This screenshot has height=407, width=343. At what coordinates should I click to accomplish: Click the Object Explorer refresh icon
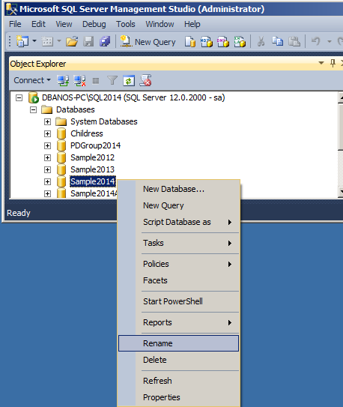129,81
